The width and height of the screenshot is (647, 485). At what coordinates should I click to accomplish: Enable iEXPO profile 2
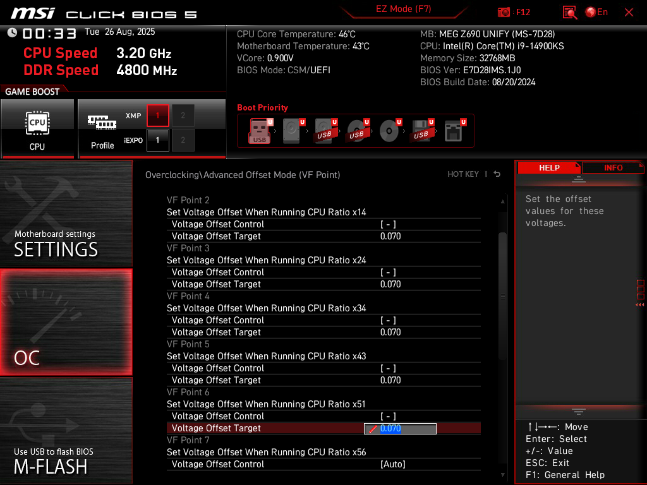point(183,140)
